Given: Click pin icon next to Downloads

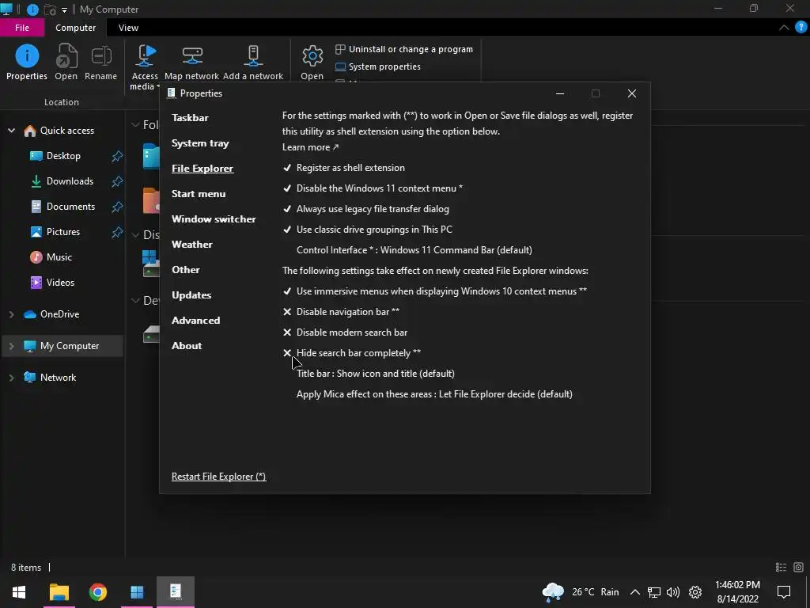Looking at the screenshot, I should 117,181.
